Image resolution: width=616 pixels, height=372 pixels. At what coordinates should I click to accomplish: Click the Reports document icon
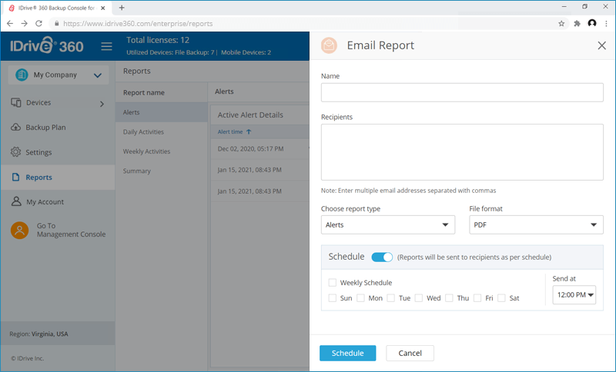pyautogui.click(x=15, y=178)
